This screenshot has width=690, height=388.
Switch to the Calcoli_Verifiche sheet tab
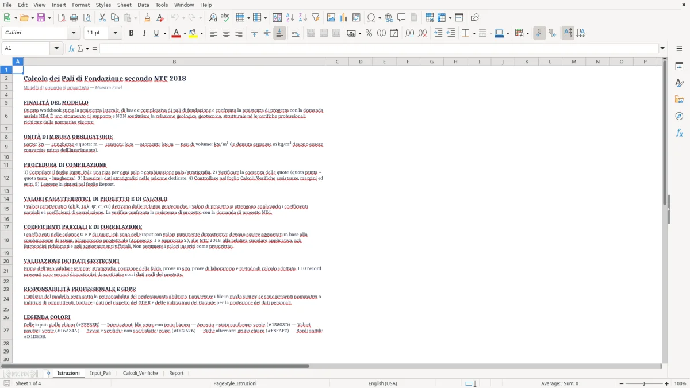[x=140, y=373]
